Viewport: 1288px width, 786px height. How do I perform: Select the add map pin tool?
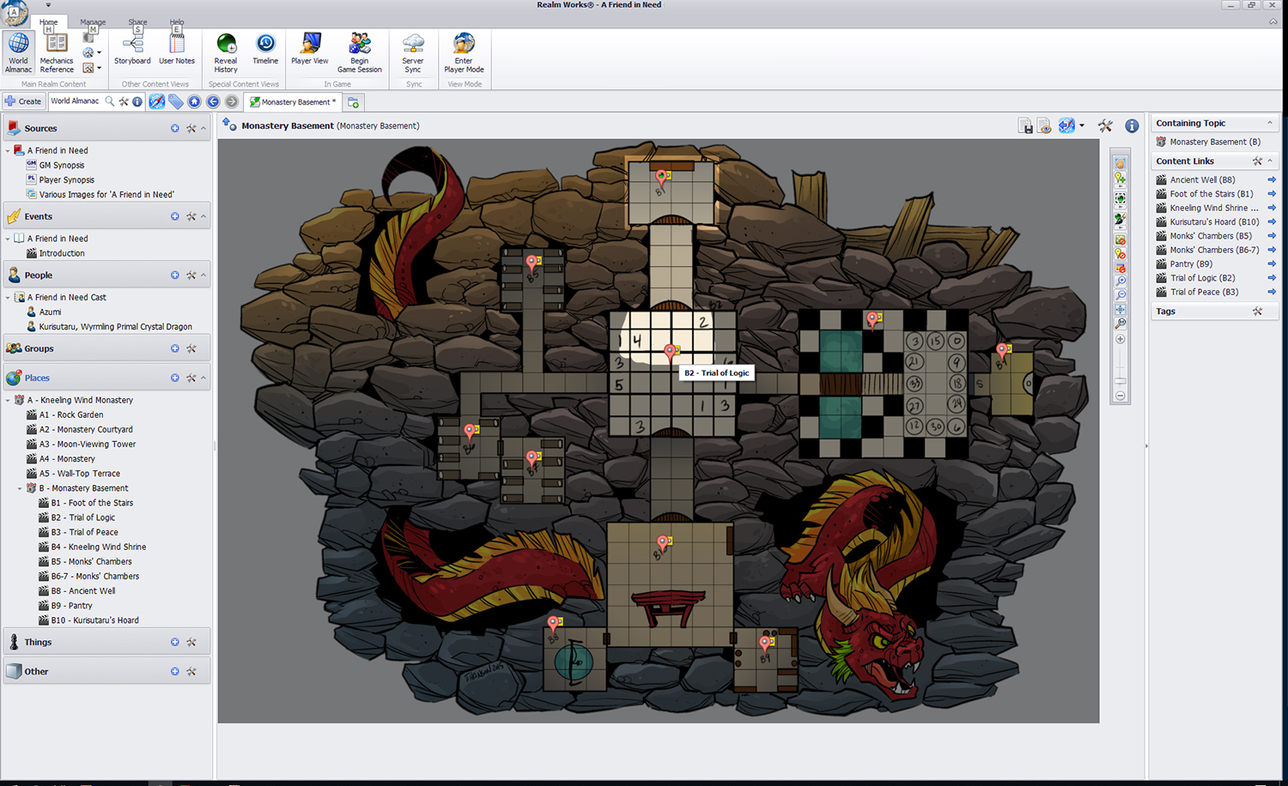click(1120, 178)
